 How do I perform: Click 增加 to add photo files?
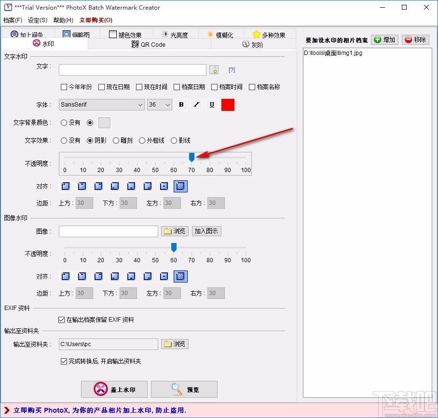tap(384, 40)
